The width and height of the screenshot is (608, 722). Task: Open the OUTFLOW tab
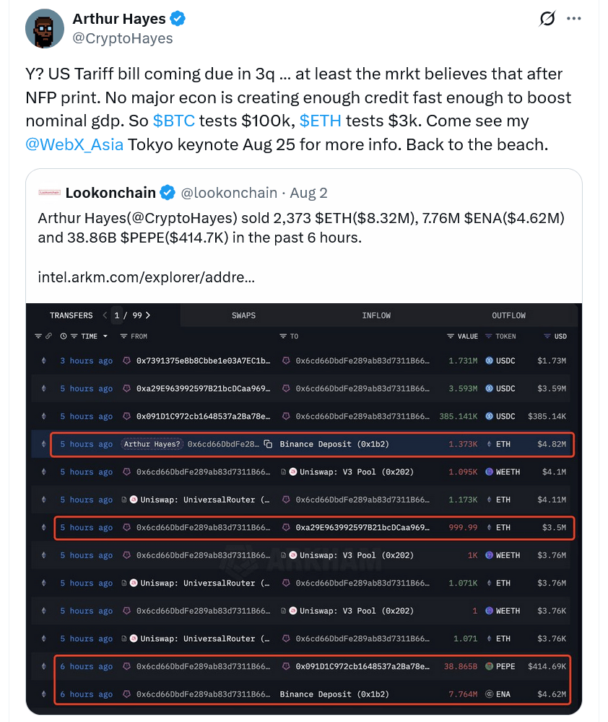click(x=508, y=316)
